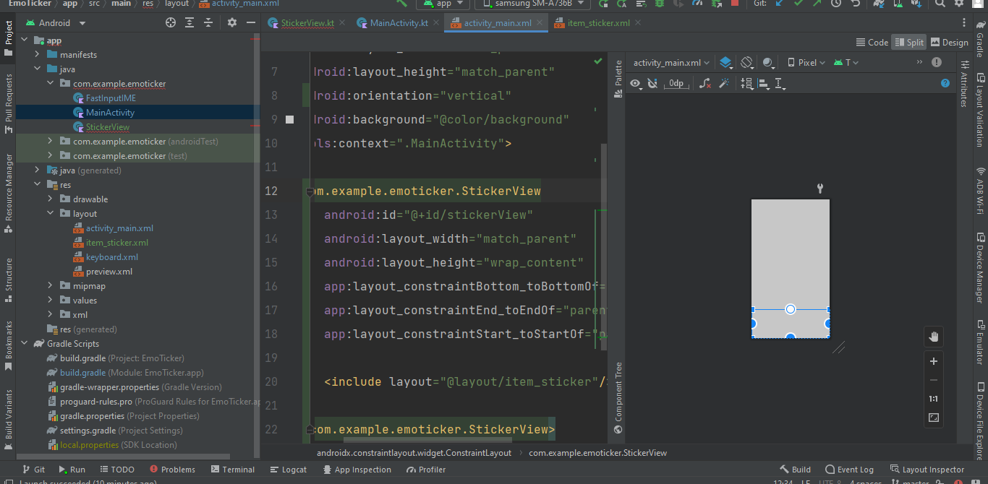
Task: Toggle autoconnect to parent magnet
Action: pos(652,84)
